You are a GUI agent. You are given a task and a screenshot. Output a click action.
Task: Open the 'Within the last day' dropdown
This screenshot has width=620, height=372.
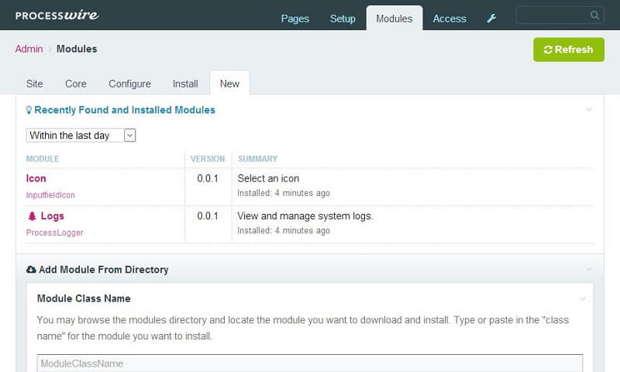point(81,135)
